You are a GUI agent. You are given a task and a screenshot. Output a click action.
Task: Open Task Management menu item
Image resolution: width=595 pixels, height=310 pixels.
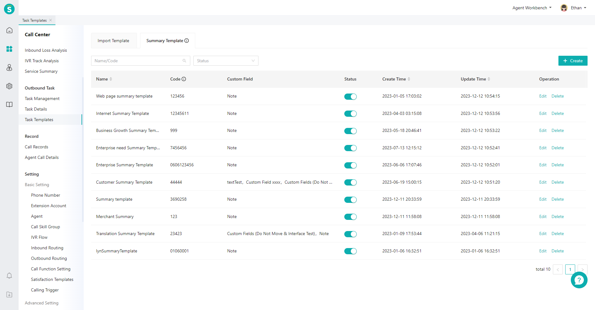pos(42,98)
